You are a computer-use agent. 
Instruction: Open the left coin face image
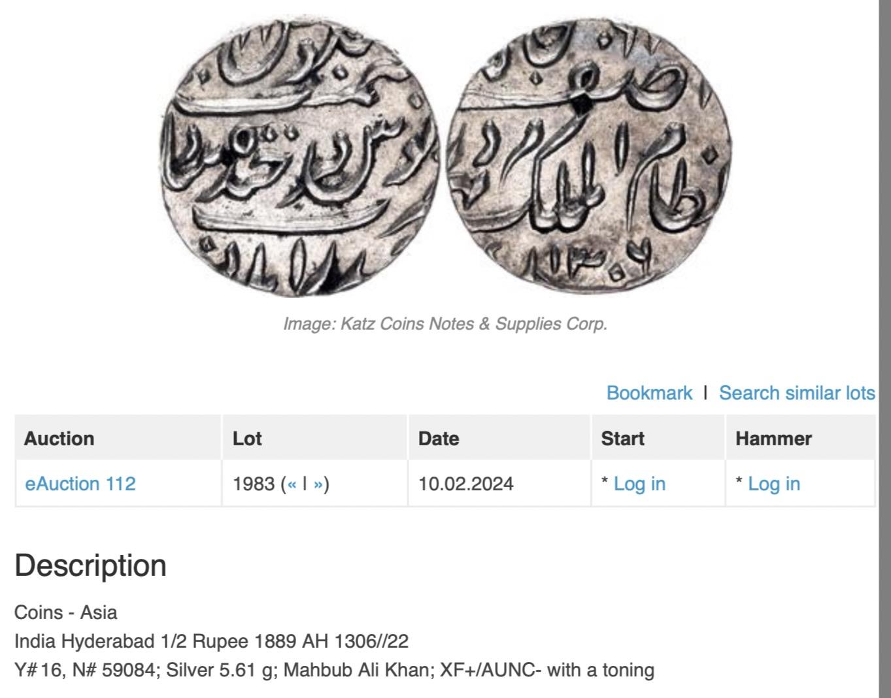(300, 157)
